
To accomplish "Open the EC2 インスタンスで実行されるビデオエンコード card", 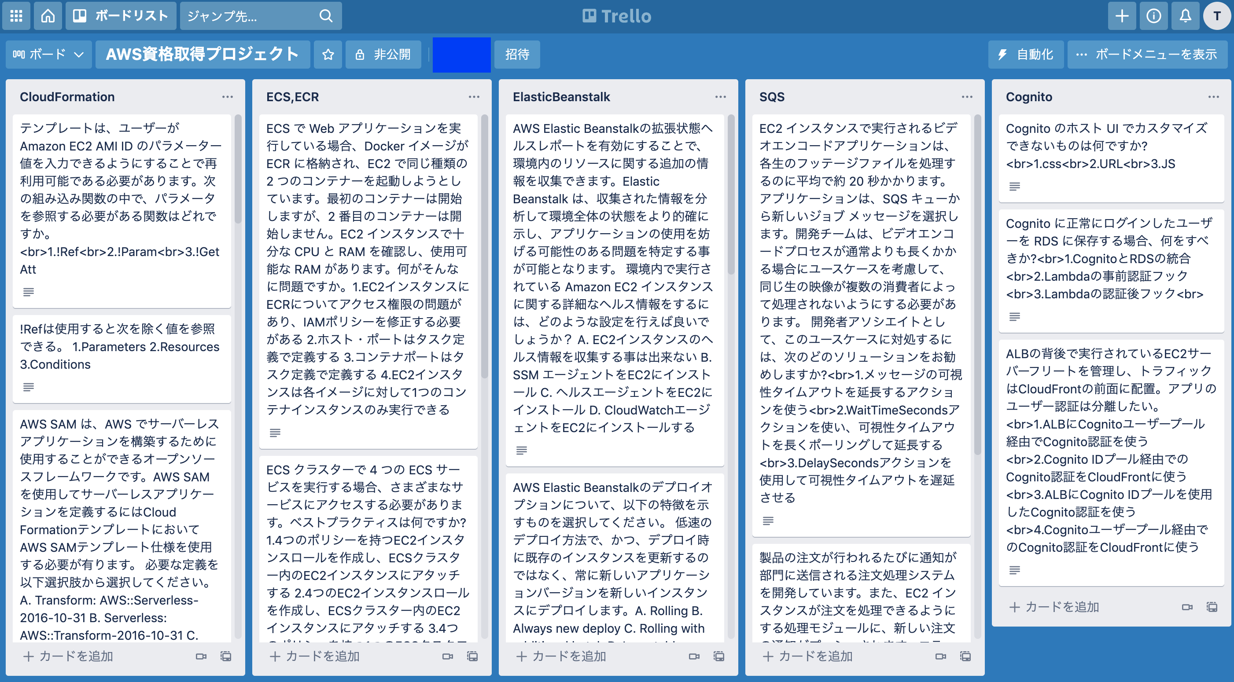I will coord(861,325).
